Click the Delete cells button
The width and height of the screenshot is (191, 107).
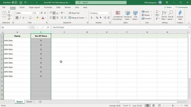[x=146, y=15]
